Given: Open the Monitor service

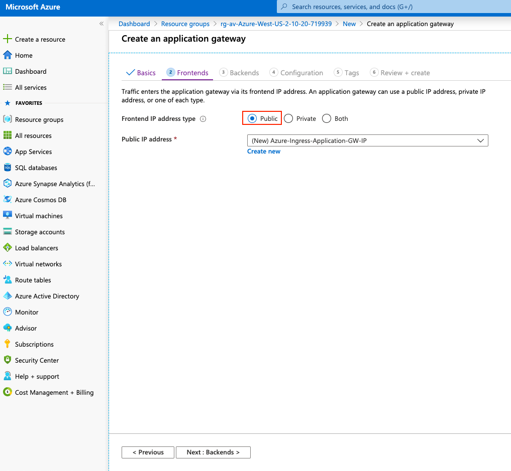Looking at the screenshot, I should pyautogui.click(x=26, y=312).
